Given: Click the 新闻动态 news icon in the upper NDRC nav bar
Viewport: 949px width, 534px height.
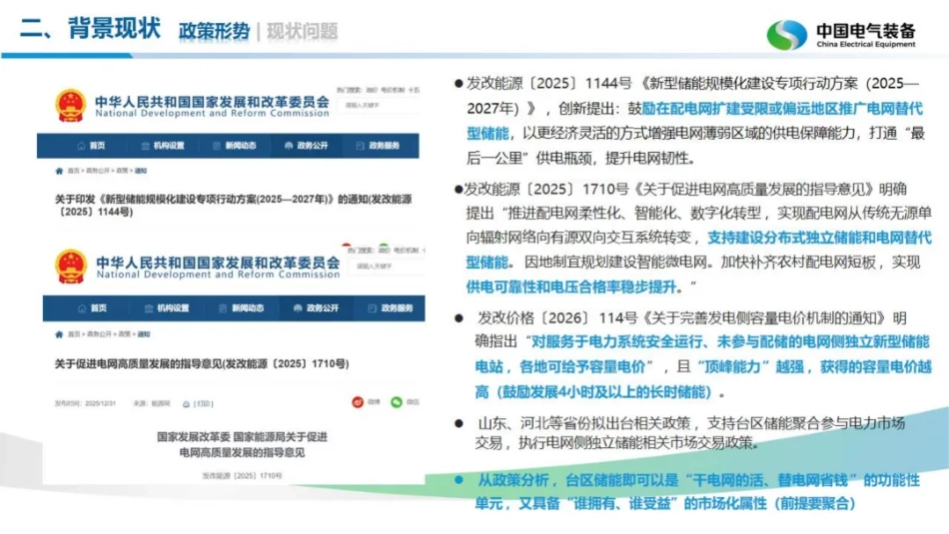Looking at the screenshot, I should click(x=217, y=146).
